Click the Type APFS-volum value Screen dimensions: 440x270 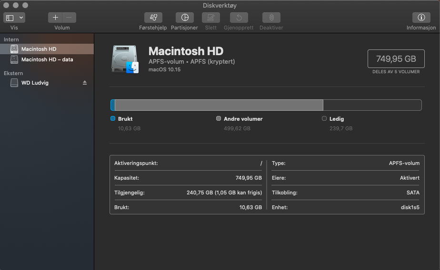click(404, 163)
